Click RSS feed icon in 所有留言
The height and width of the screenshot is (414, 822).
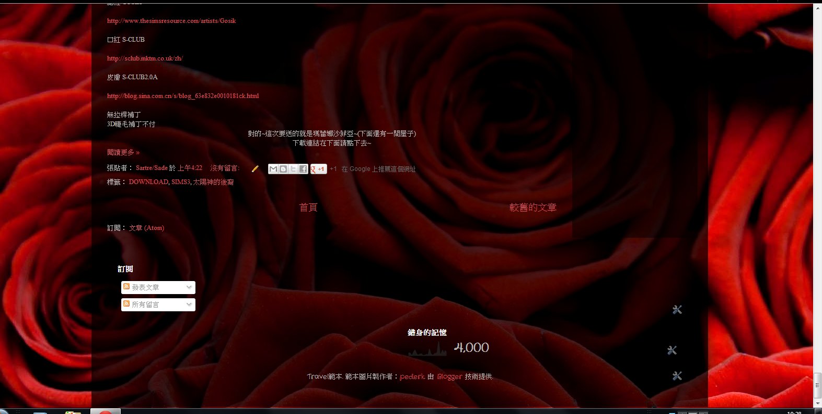(x=126, y=304)
